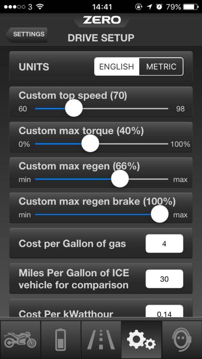Tap the battery indicator in status bar

(x=191, y=6)
